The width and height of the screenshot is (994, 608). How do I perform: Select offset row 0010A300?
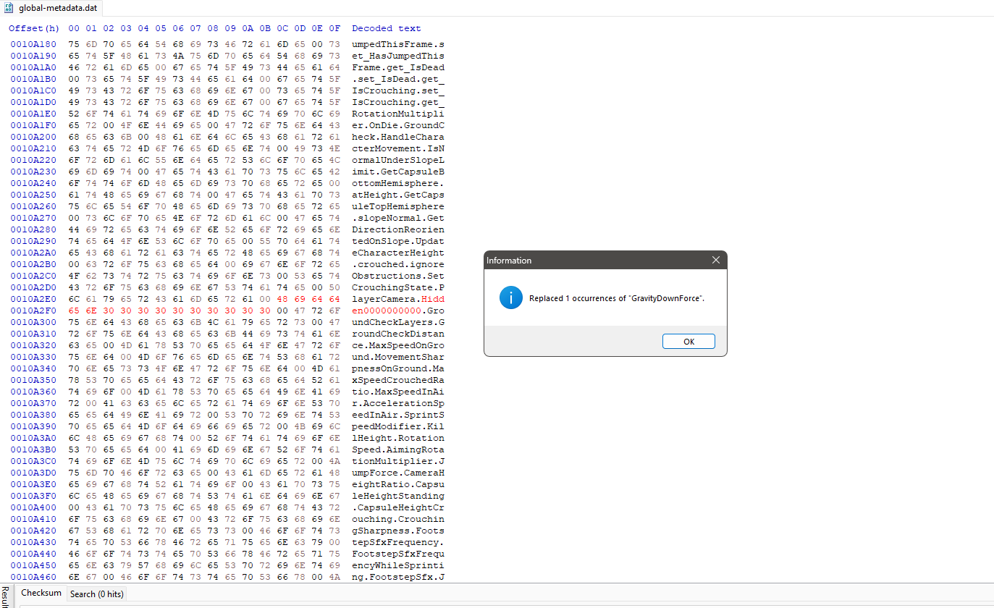35,323
